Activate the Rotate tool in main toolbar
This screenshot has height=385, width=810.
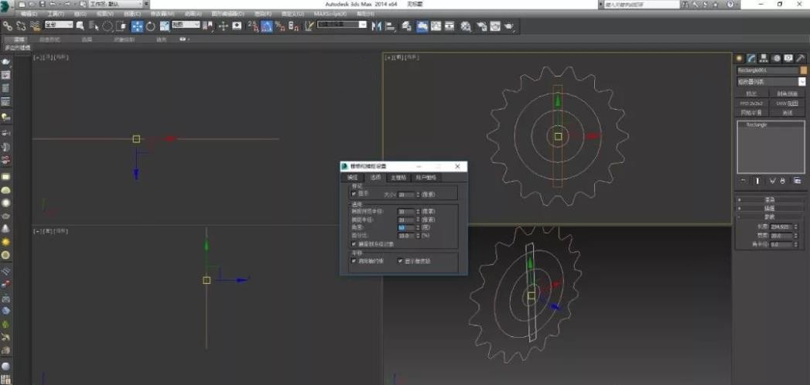tap(150, 26)
